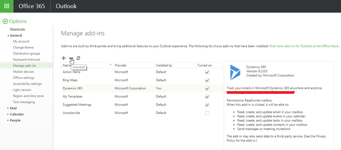Collapse the General tree section
This screenshot has height=150, width=341.
click(x=8, y=36)
